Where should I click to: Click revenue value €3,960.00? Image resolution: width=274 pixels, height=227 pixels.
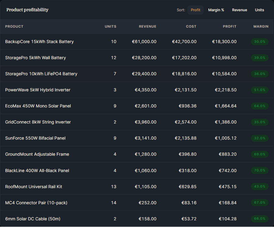[146, 122]
